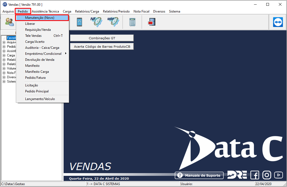
Task: Minimize the Vendas window
Action: point(255,4)
